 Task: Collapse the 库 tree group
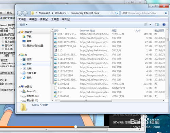point(19,55)
